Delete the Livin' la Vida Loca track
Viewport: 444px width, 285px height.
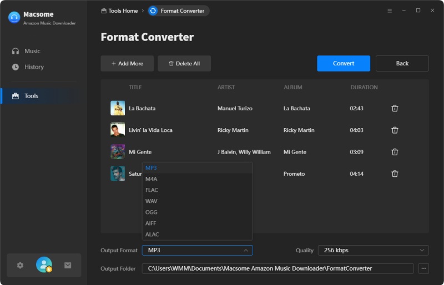395,130
